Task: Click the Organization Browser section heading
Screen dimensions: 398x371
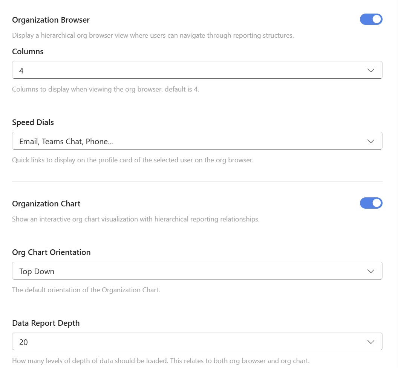Action: tap(51, 20)
